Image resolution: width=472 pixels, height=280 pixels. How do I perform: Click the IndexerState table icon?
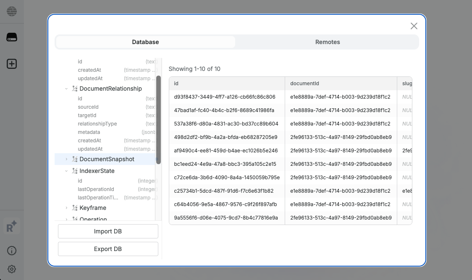click(75, 171)
